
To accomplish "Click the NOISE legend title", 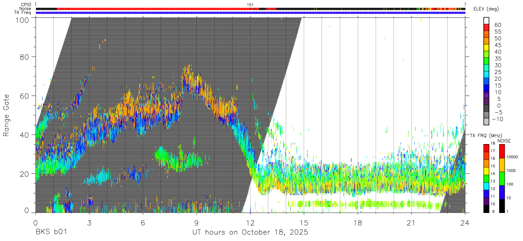I will click(504, 140).
